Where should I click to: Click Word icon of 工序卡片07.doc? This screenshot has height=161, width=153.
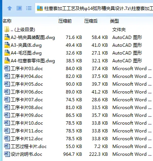pyautogui.click(x=7, y=99)
